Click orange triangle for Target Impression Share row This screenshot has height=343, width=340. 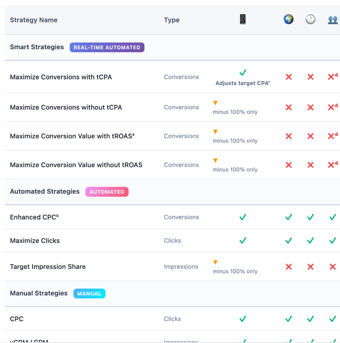coord(215,262)
